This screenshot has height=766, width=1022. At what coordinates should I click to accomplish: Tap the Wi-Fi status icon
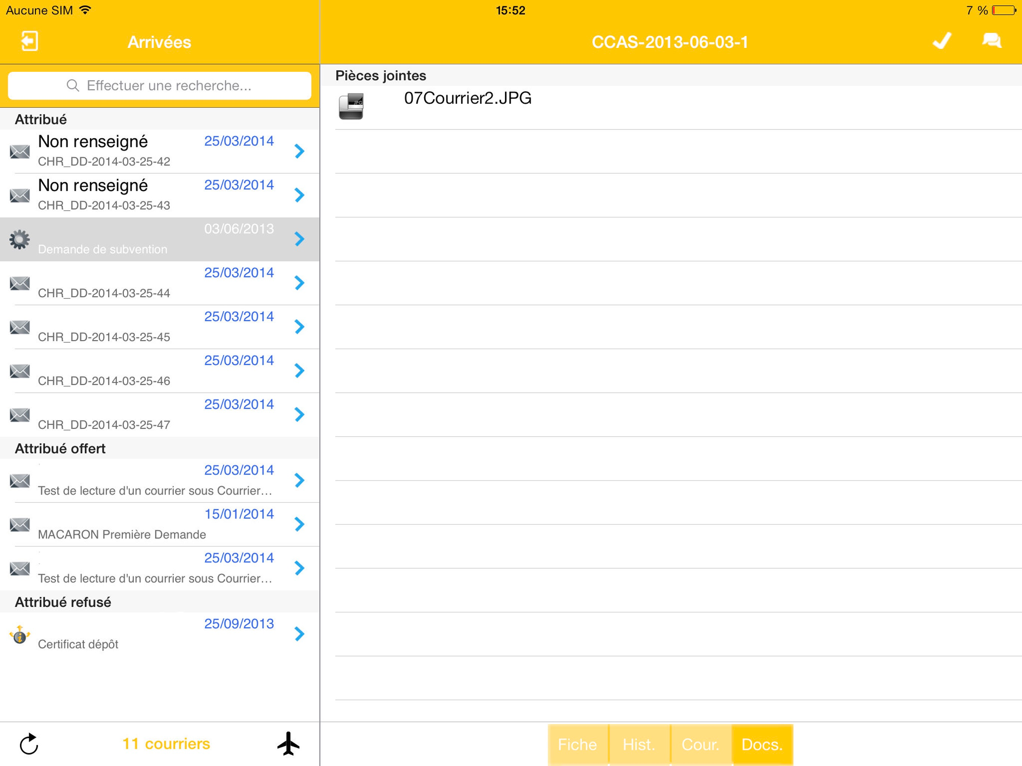coord(85,10)
